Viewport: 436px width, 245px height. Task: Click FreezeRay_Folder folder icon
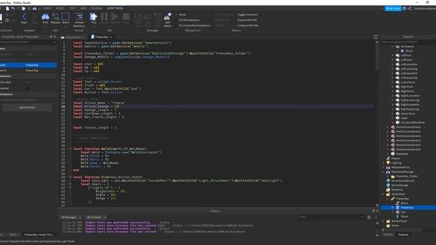point(392,176)
